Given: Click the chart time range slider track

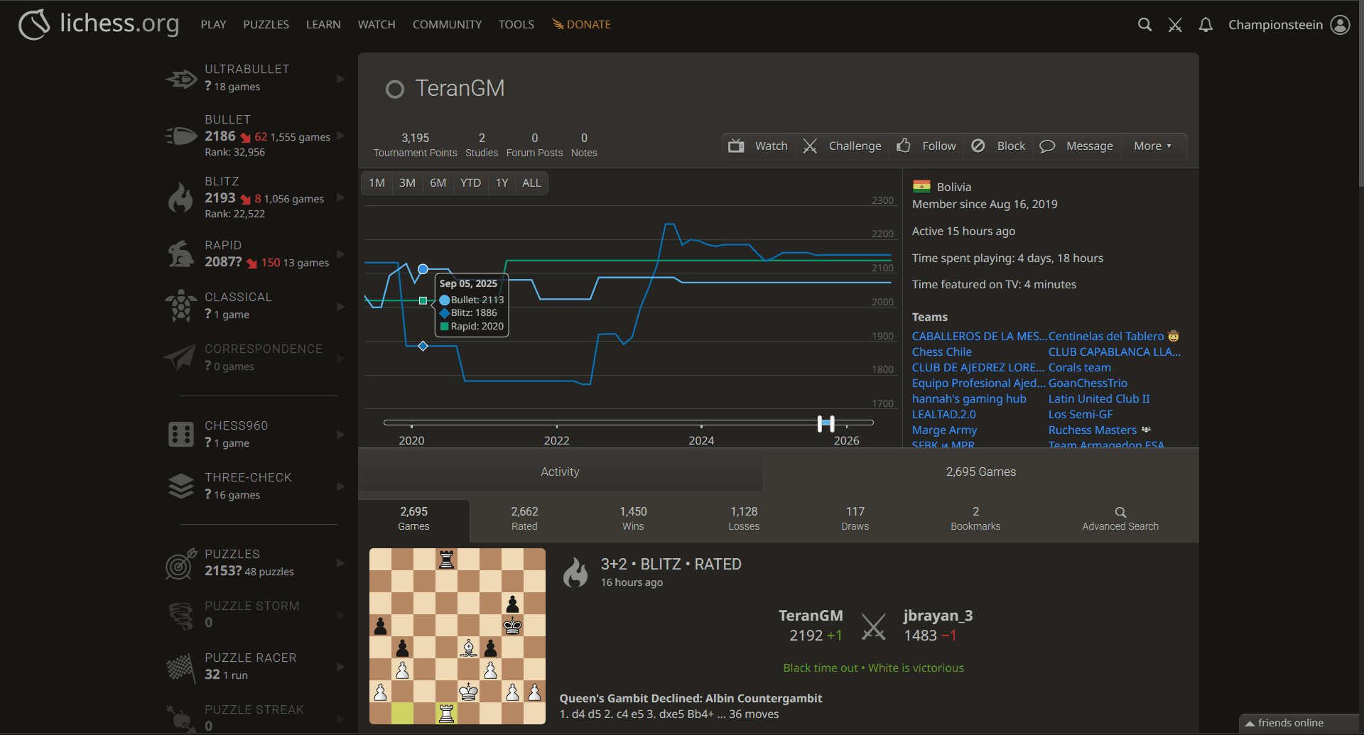Looking at the screenshot, I should (628, 423).
